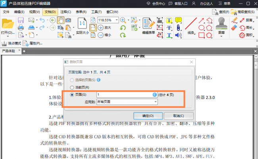258x159 pixels.
Task: Click the blue info icon in page field
Action: tap(154, 95)
